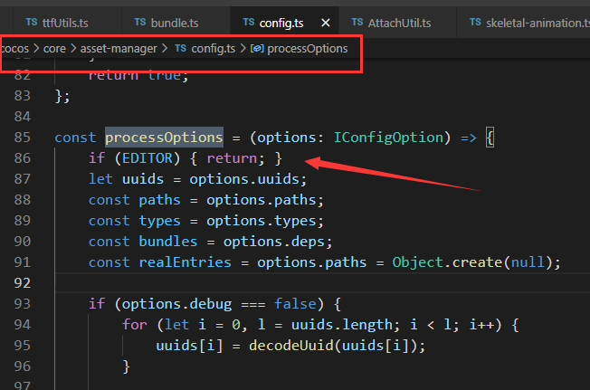The image size is (590, 390).
Task: Click the highlighted processOptions identifier
Action: (164, 138)
